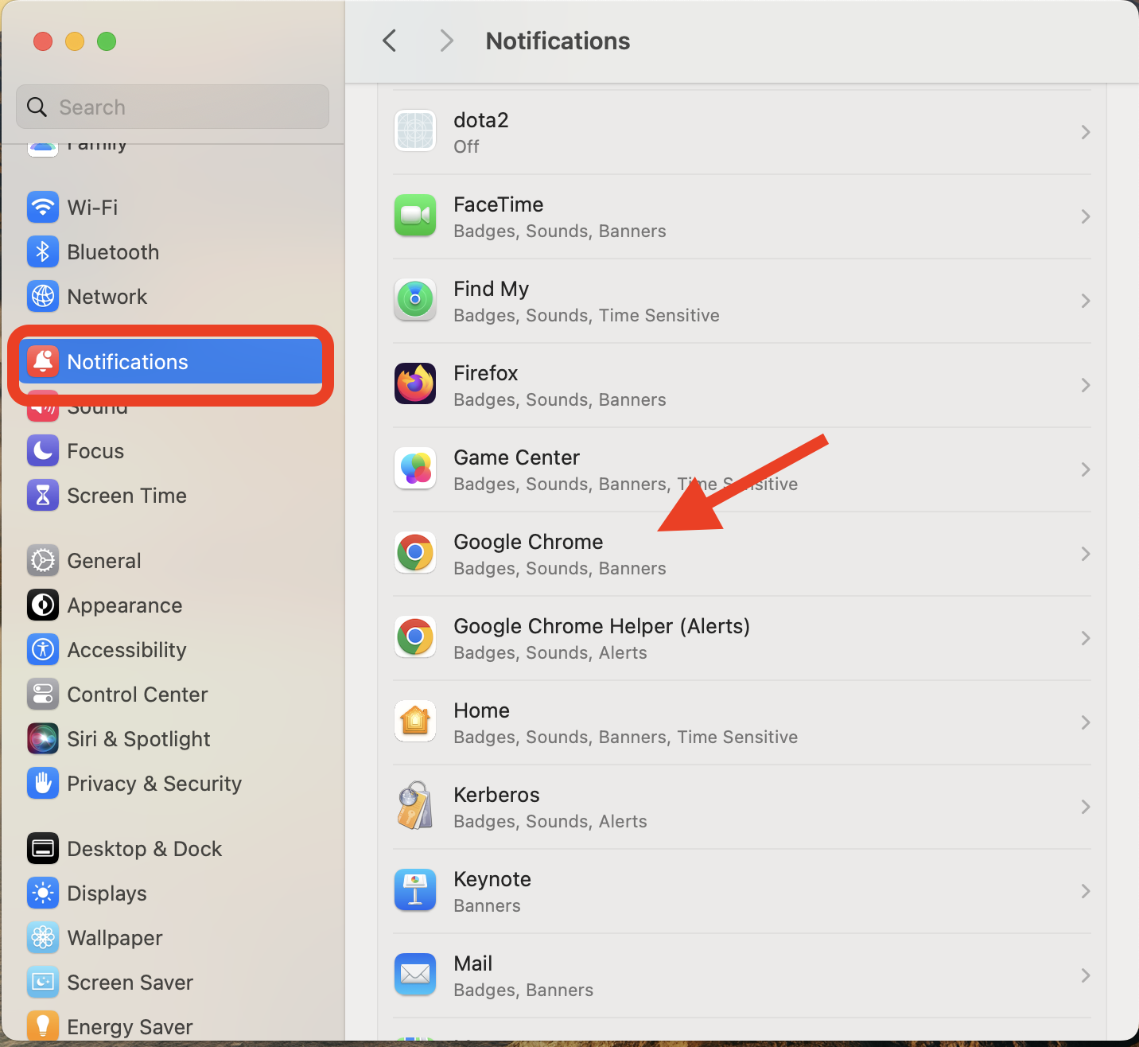1139x1047 pixels.
Task: Expand Find My row chevron
Action: [x=1086, y=301]
